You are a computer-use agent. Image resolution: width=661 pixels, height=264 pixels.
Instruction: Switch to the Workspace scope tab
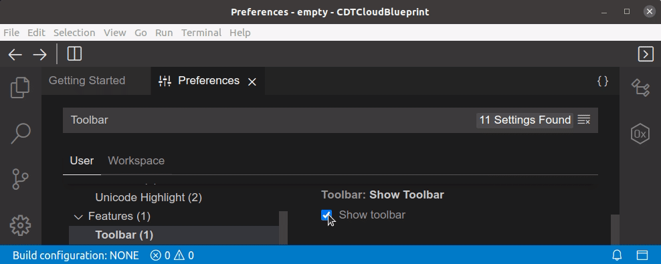pos(136,161)
